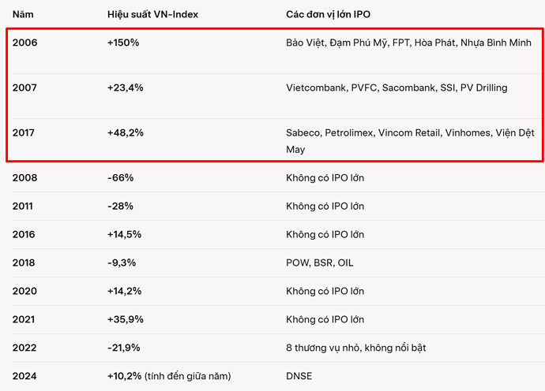Click the 2016 year cell
This screenshot has width=545, height=391.
24,235
